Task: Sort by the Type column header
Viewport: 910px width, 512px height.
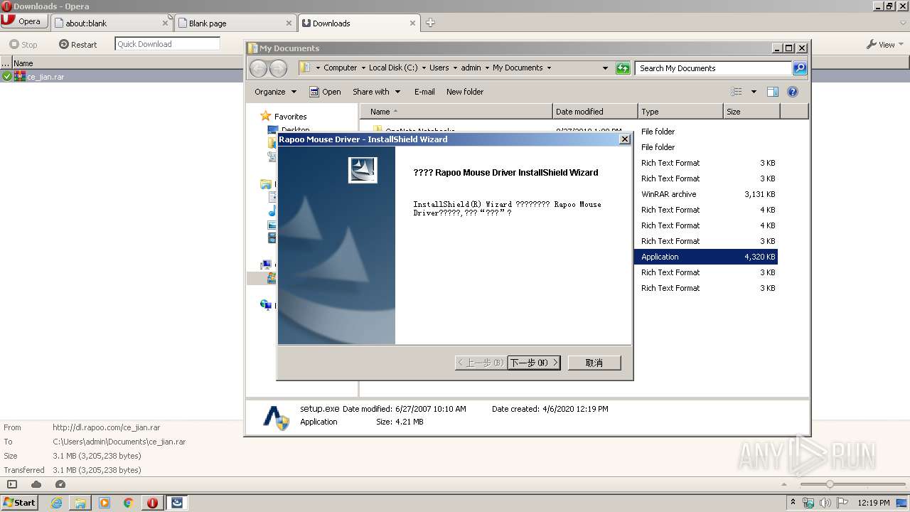Action: (x=680, y=112)
